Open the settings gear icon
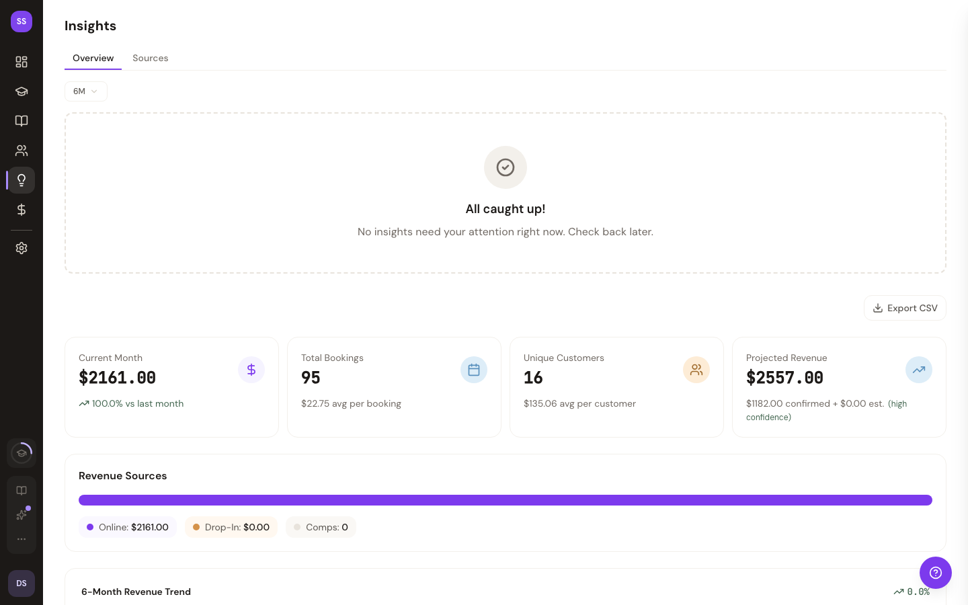The height and width of the screenshot is (605, 968). [22, 248]
